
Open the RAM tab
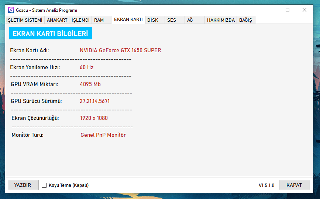(101, 20)
